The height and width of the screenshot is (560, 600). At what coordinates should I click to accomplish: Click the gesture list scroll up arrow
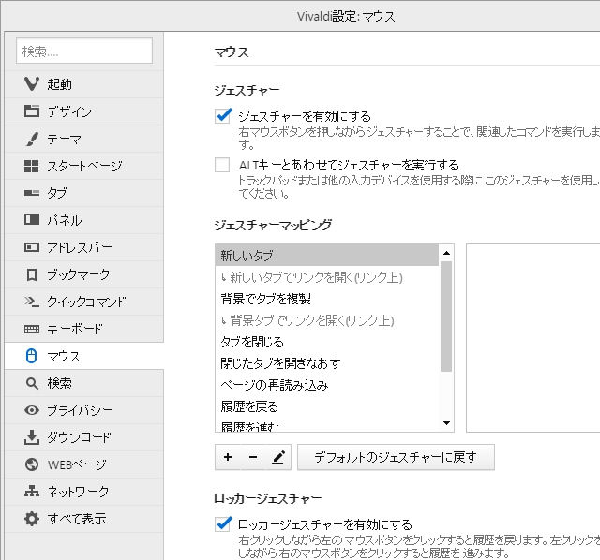click(x=446, y=253)
